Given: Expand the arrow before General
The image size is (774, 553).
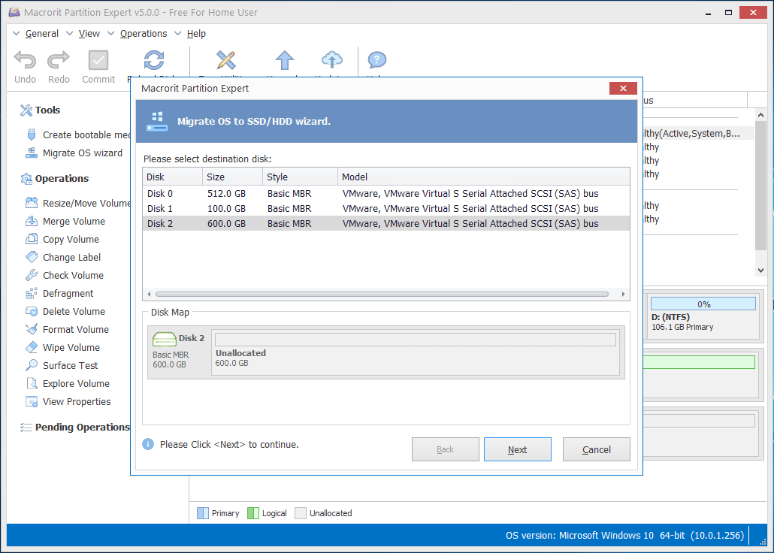Looking at the screenshot, I should click(17, 33).
